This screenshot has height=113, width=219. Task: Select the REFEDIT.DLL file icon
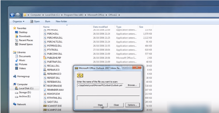click(45, 78)
